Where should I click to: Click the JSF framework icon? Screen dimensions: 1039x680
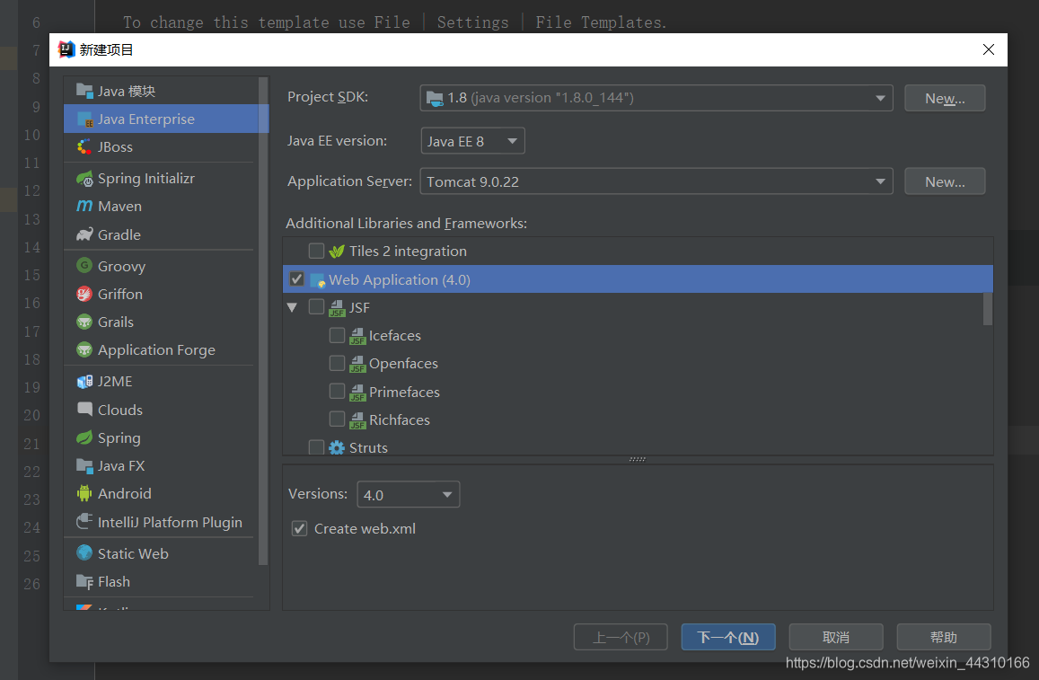tap(337, 307)
